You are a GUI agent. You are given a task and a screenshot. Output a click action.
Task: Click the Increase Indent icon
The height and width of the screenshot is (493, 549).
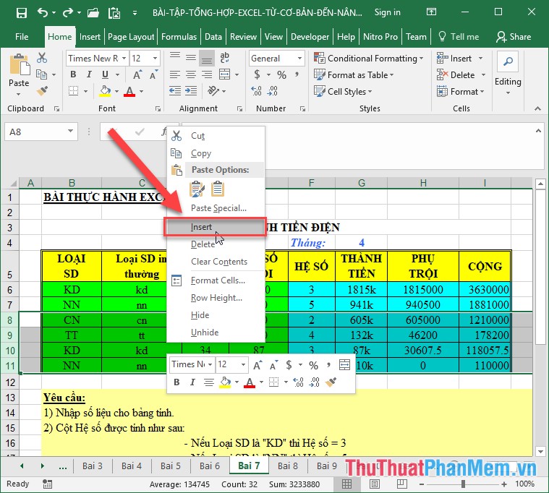click(191, 91)
